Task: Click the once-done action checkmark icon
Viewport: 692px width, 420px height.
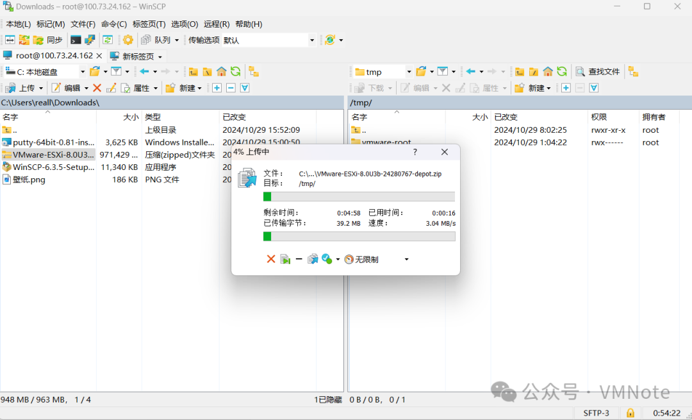Action: tap(327, 259)
